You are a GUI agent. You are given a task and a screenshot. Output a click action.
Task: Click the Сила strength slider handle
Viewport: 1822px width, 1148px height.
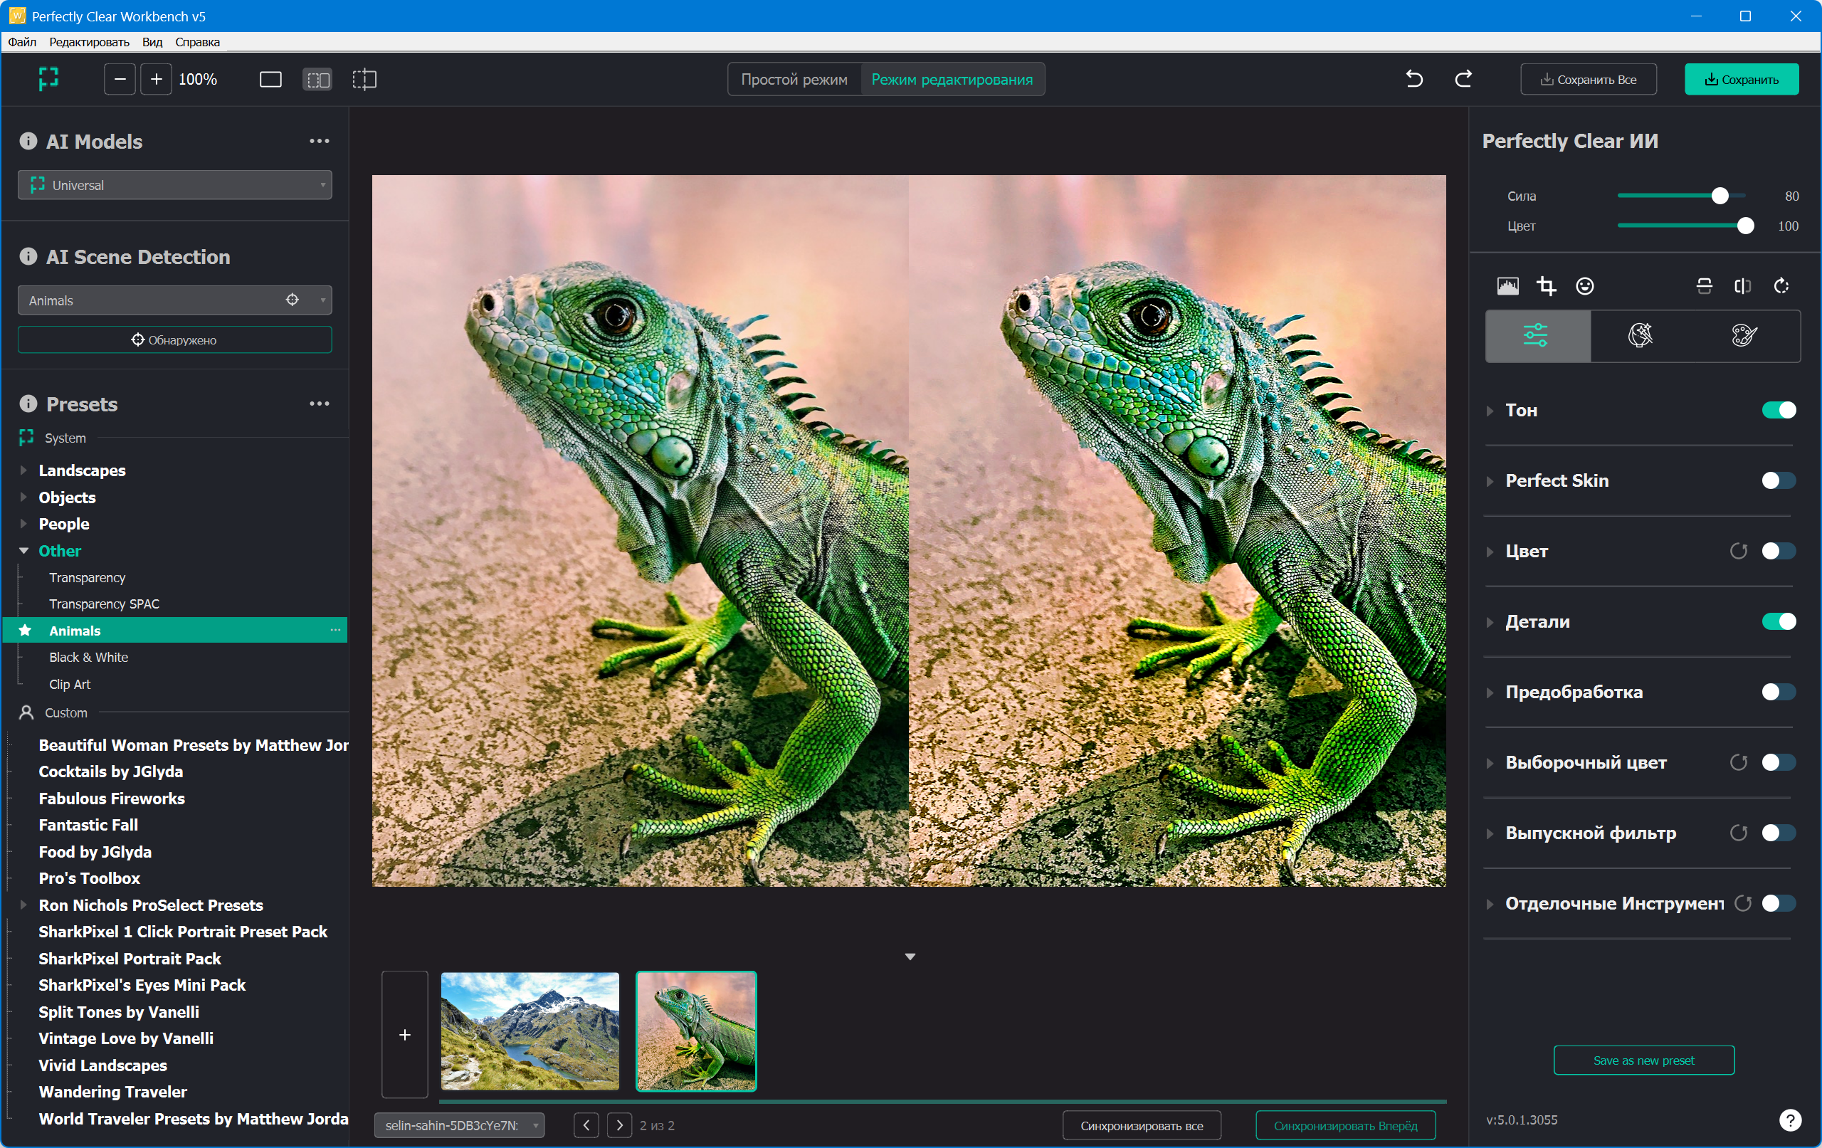click(x=1720, y=196)
